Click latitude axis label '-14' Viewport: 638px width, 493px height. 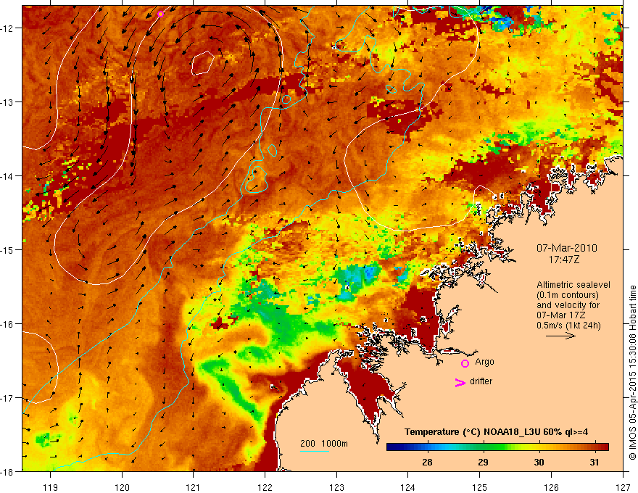pyautogui.click(x=8, y=176)
